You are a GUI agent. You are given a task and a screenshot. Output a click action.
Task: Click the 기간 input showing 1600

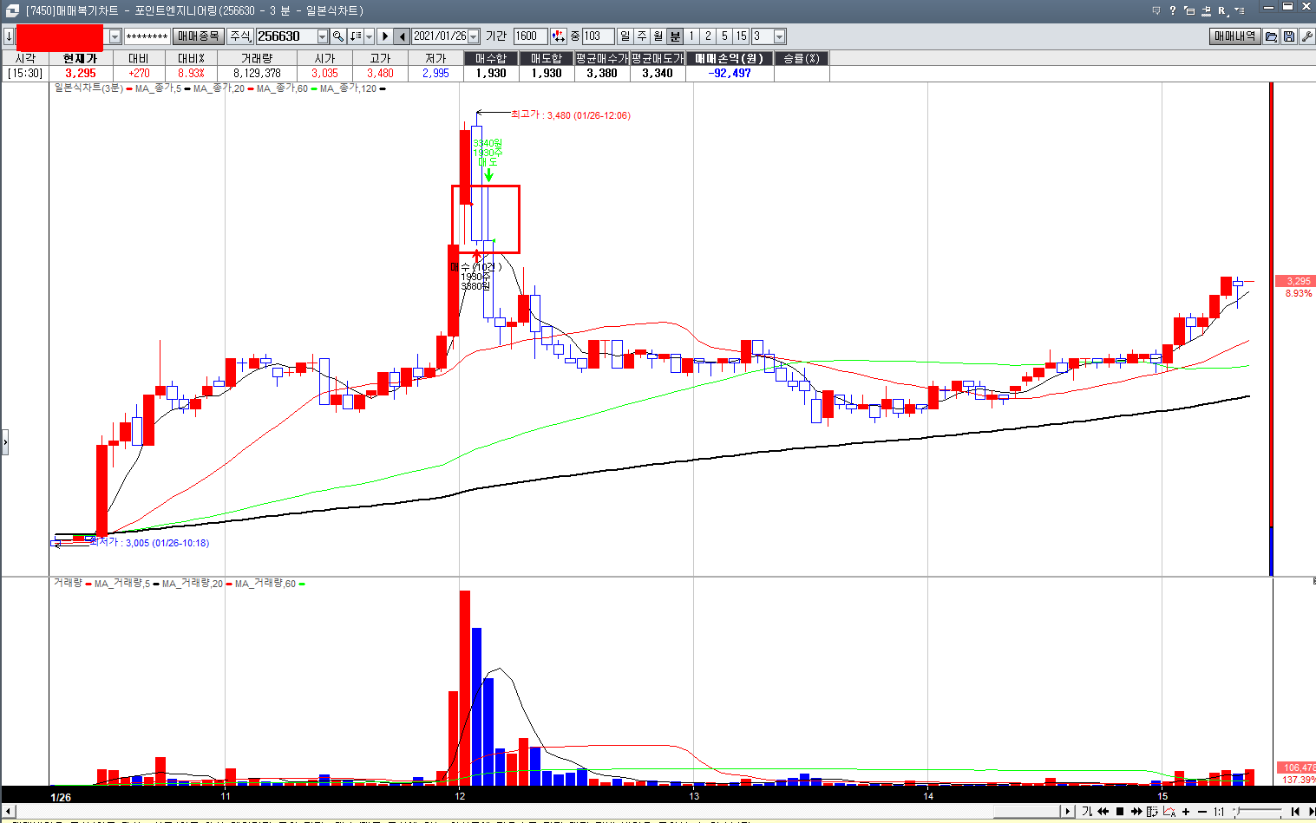coord(530,36)
